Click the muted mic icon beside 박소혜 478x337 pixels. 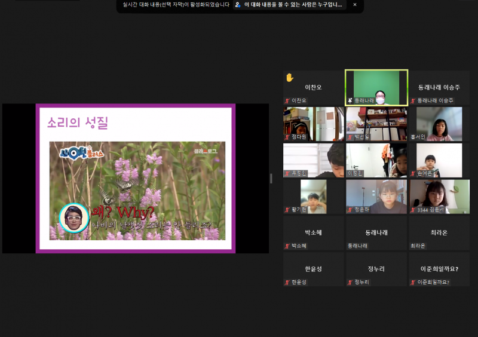287,246
